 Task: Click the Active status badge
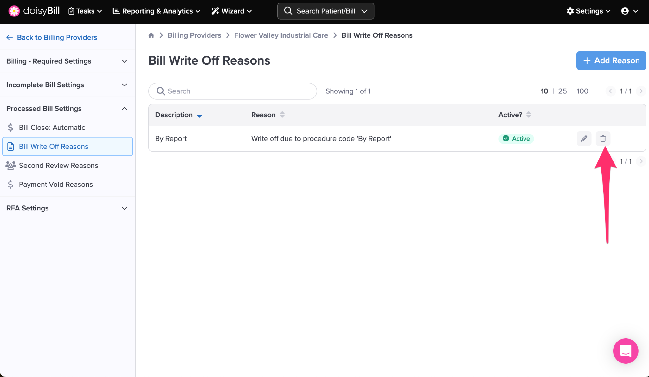click(516, 139)
